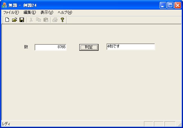Click the yellow question mark Help icon
183x128 pixels.
coord(62,20)
